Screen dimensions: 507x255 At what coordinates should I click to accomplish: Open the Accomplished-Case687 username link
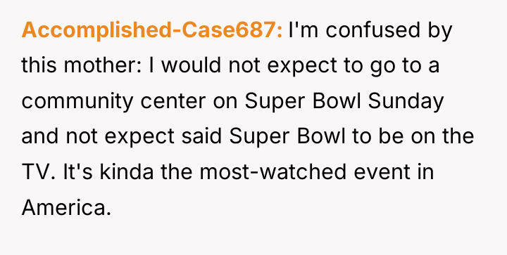coord(151,30)
